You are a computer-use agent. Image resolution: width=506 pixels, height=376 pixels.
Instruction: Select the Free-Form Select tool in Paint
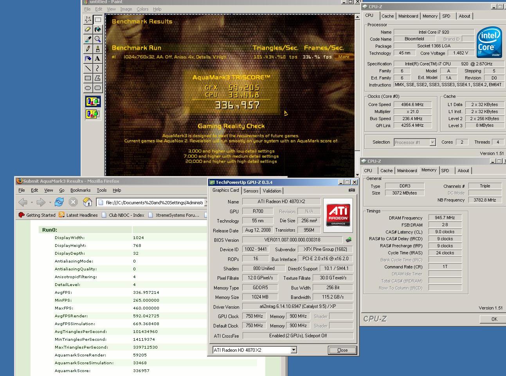click(x=88, y=19)
